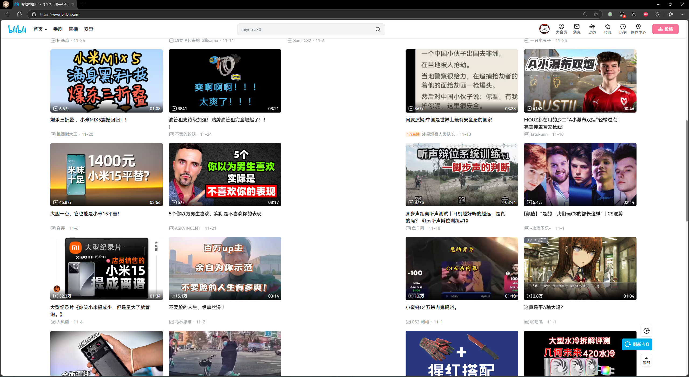Open uploader Tatukunn's profile
Viewport: 689px width, 377px height.
[539, 134]
